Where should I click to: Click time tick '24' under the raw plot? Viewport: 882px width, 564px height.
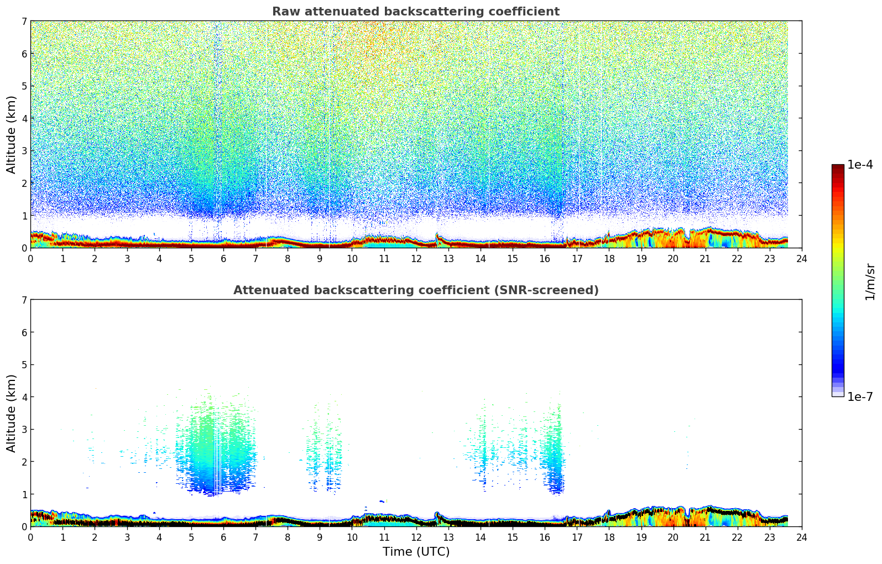(x=802, y=258)
